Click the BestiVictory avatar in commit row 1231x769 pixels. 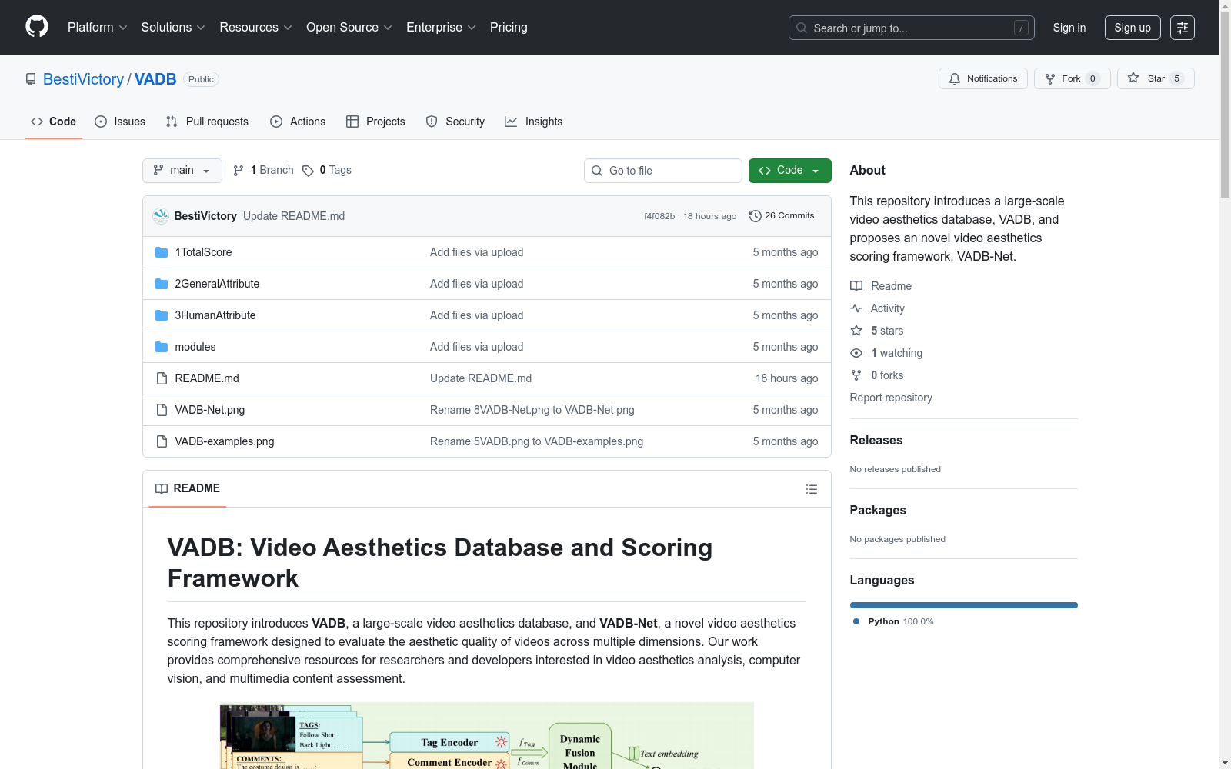coord(161,216)
